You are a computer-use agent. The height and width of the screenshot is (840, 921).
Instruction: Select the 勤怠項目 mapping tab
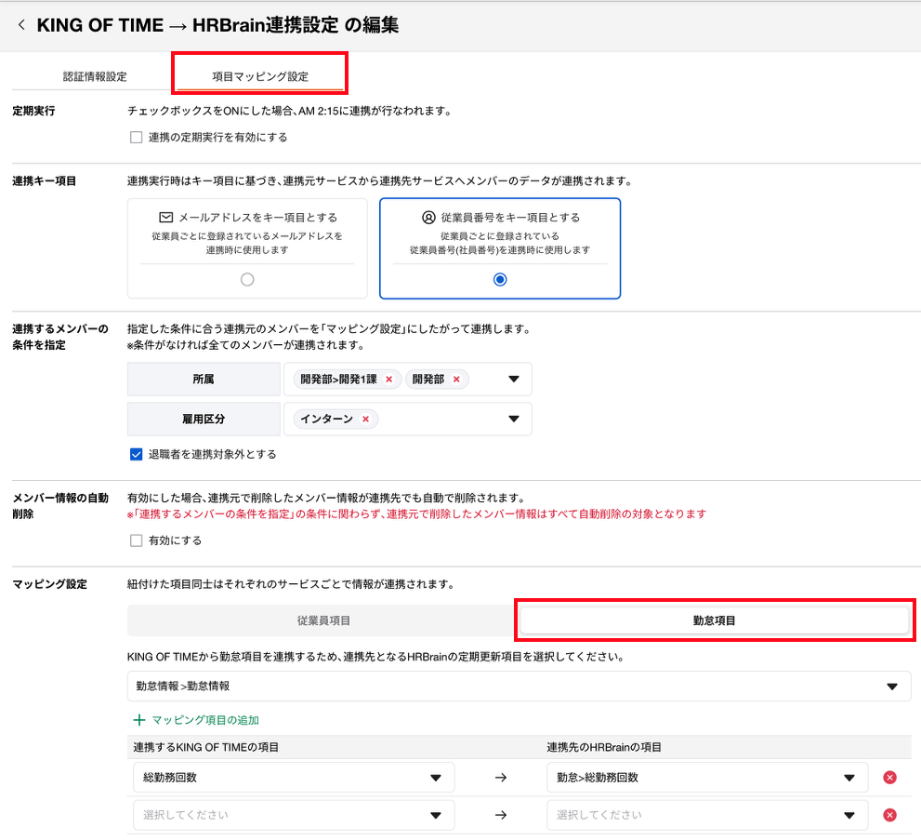point(714,620)
